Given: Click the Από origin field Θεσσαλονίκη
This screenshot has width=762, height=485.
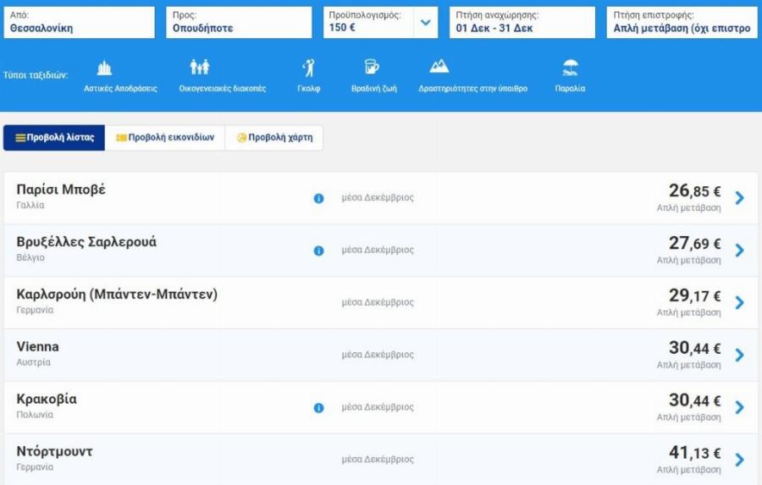Looking at the screenshot, I should [x=79, y=23].
